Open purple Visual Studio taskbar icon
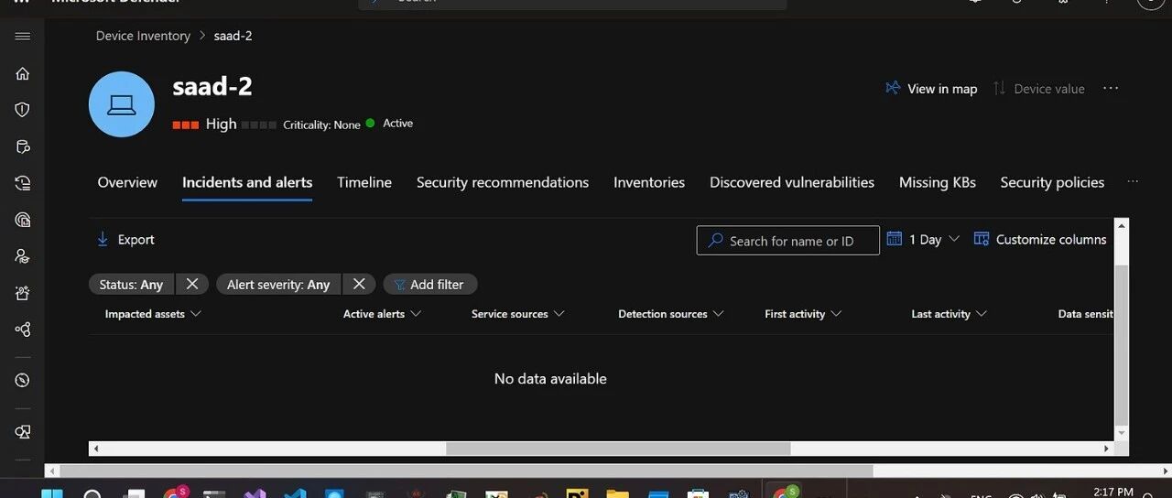This screenshot has height=498, width=1172. coord(254,494)
